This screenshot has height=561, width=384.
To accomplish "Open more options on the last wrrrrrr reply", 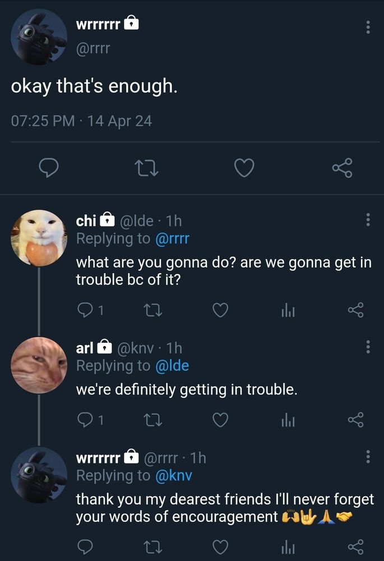I will (368, 457).
